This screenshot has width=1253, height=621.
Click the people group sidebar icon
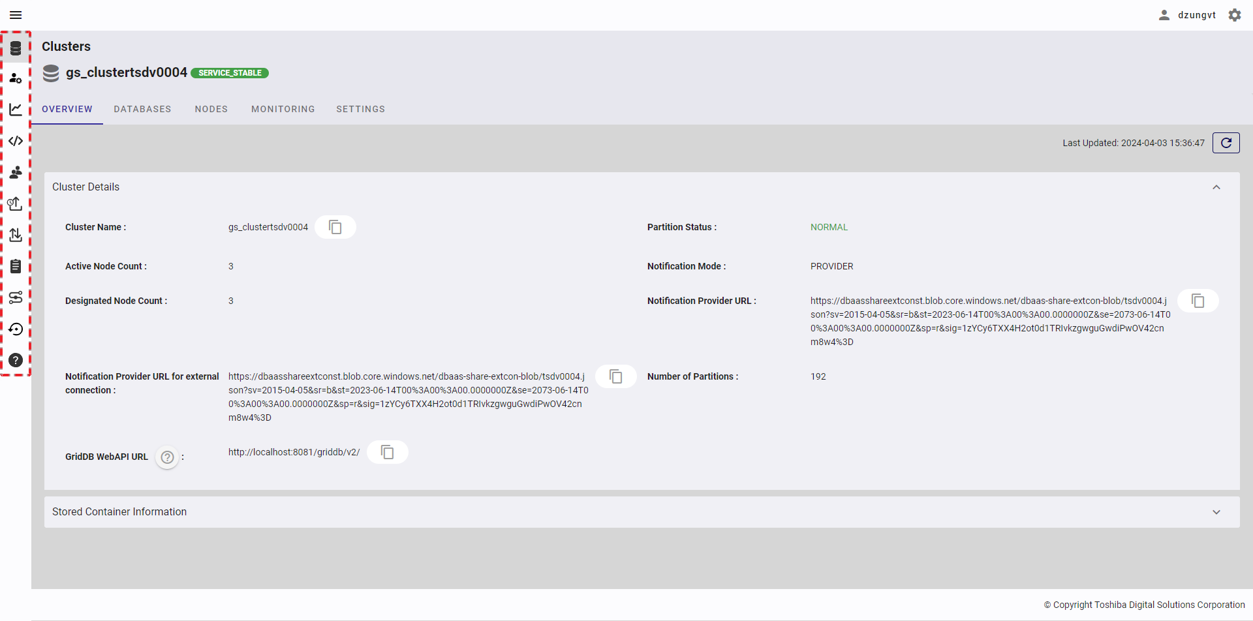point(16,172)
